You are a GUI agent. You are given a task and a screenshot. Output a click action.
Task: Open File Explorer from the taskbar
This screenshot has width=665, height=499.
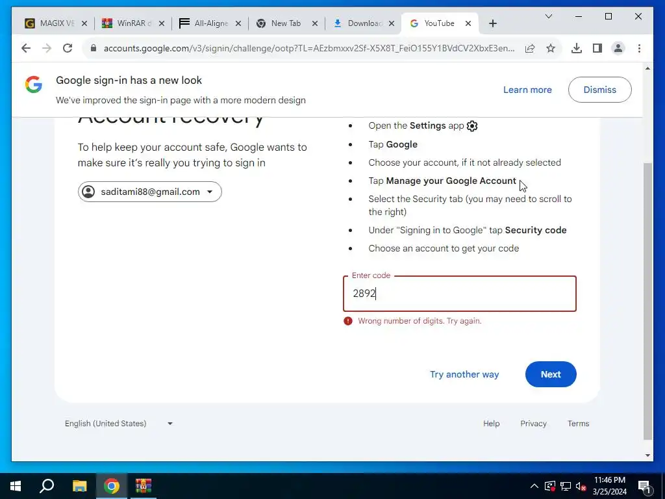79,486
